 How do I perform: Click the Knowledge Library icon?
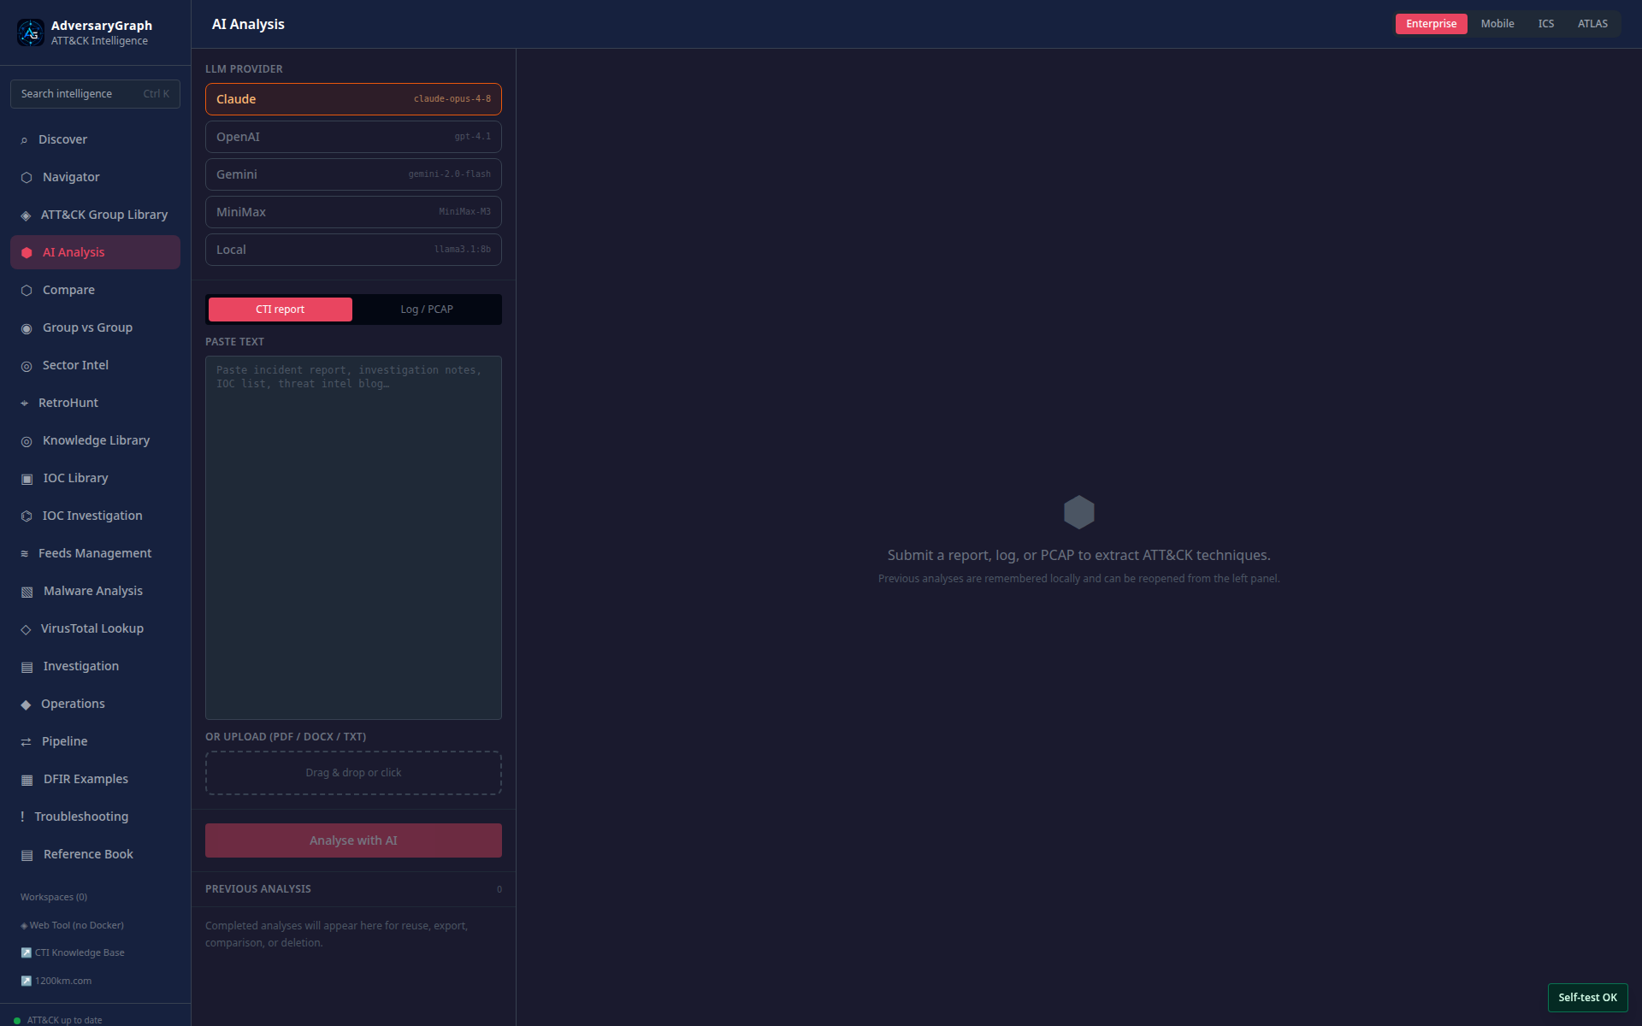tap(27, 441)
